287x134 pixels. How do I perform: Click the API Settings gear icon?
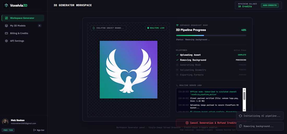pos(7,41)
